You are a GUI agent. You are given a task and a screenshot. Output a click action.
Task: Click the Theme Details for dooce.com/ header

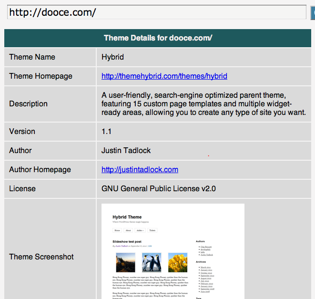point(158,38)
